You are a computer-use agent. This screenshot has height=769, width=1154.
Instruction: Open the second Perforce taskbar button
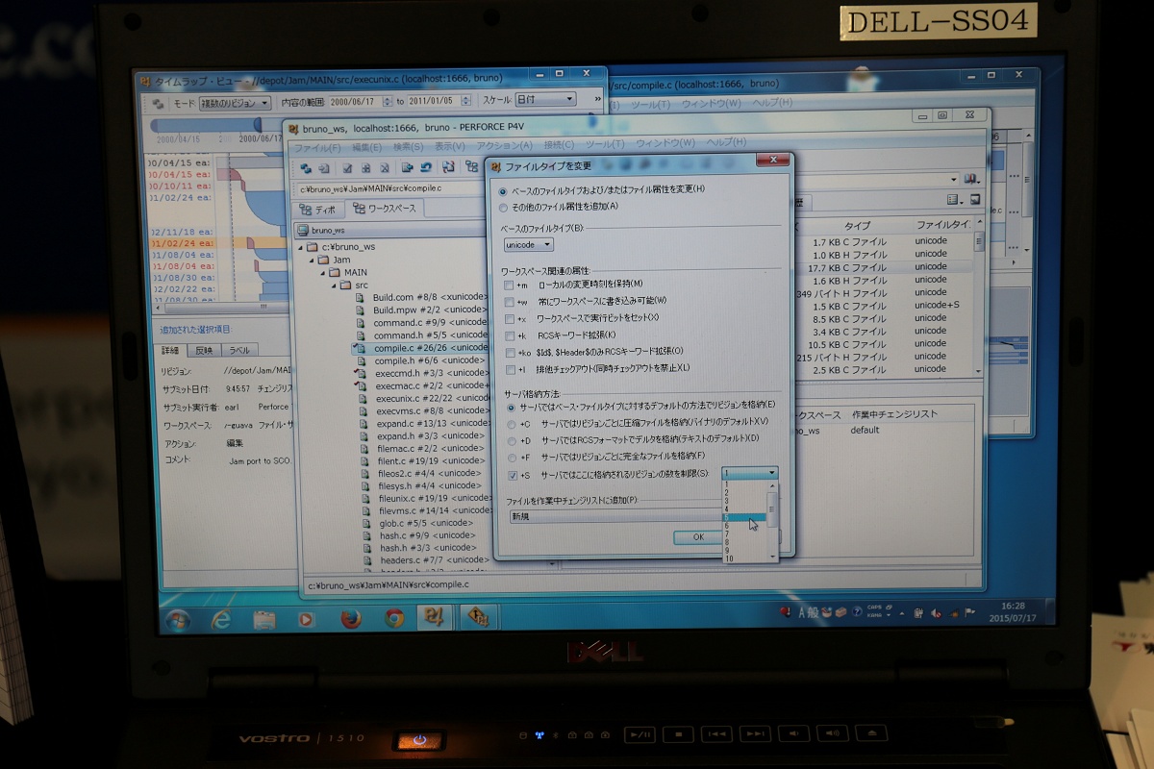click(479, 616)
